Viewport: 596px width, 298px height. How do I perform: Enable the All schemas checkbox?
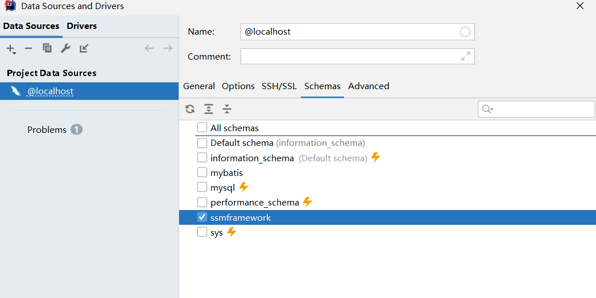(202, 128)
